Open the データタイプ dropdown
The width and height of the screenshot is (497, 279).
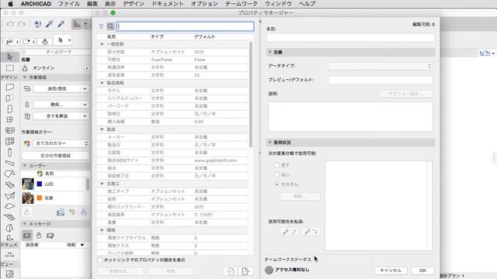point(381,66)
